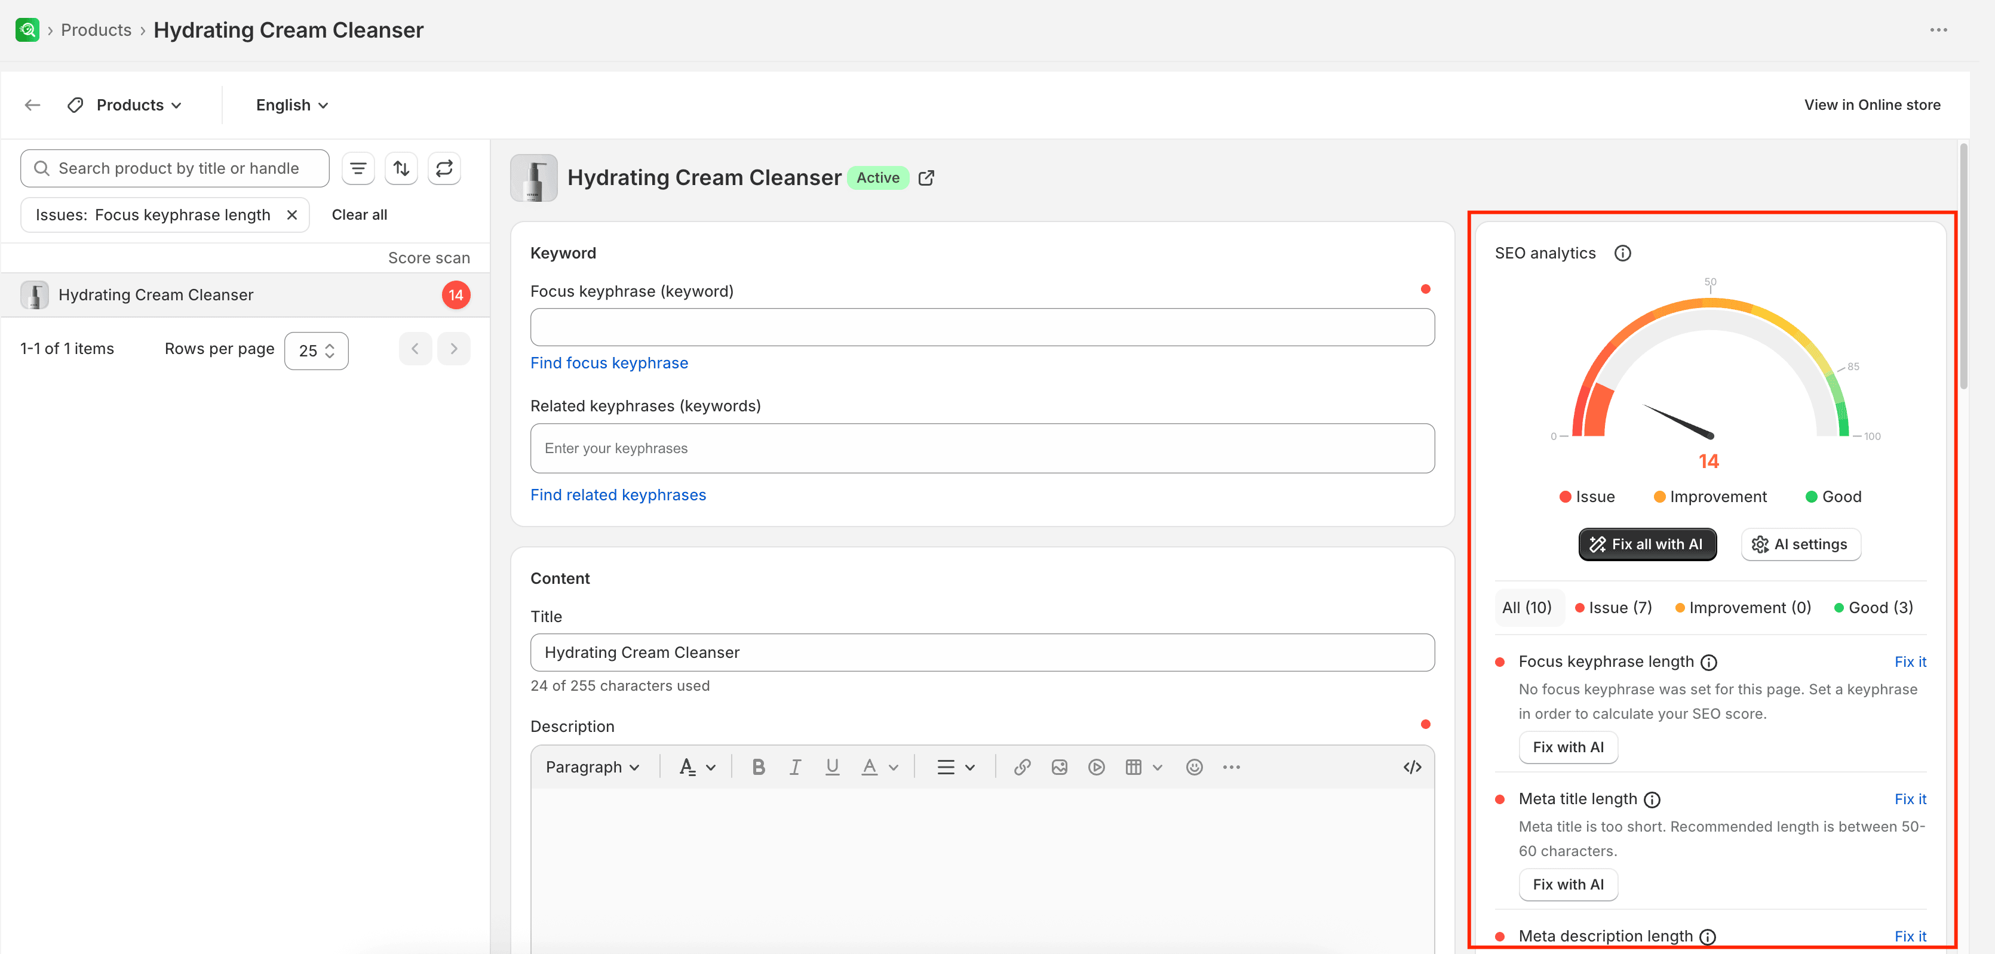
Task: Switch to HTML code view
Action: coord(1413,767)
